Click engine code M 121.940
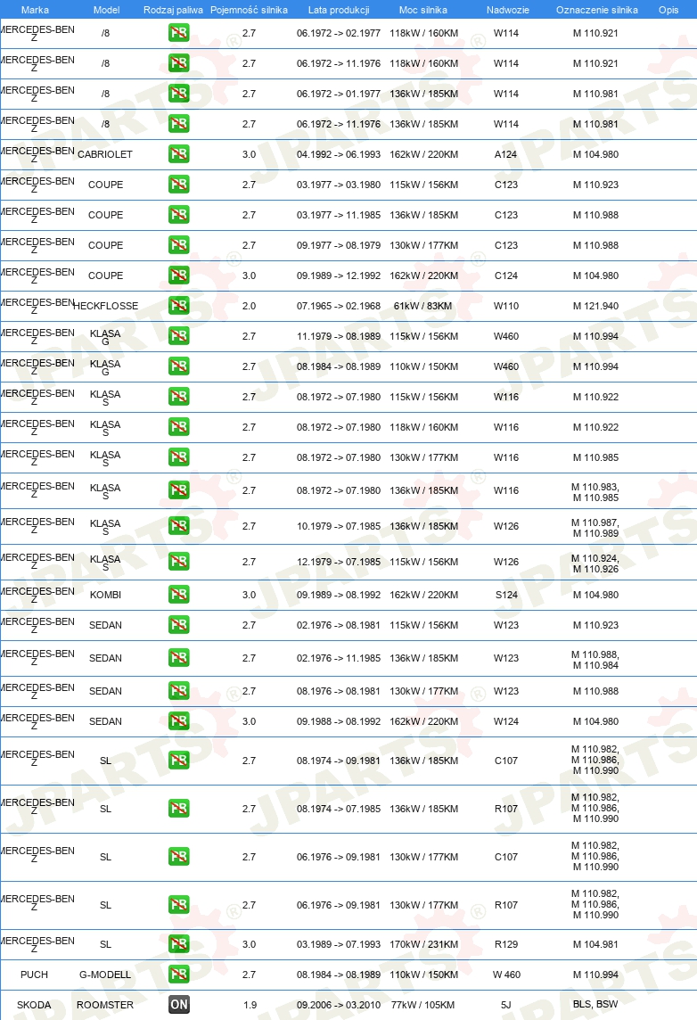697x1020 pixels. click(595, 306)
